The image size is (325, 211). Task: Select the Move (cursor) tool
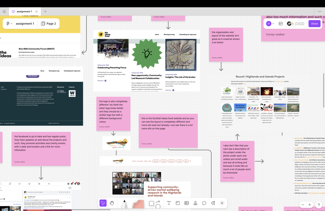click(103, 203)
